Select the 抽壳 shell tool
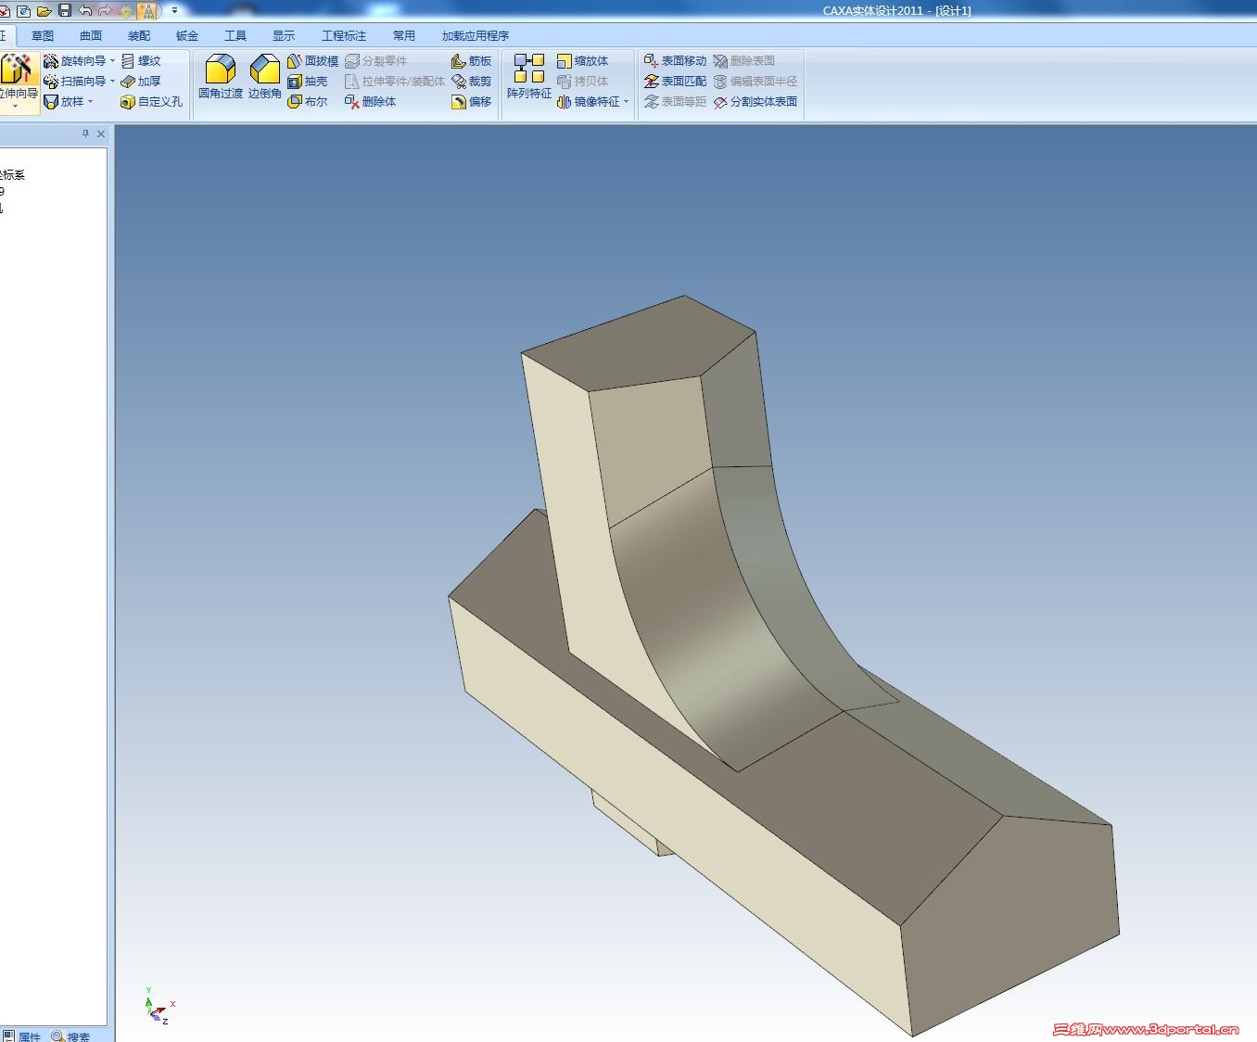This screenshot has height=1042, width=1257. (x=308, y=82)
